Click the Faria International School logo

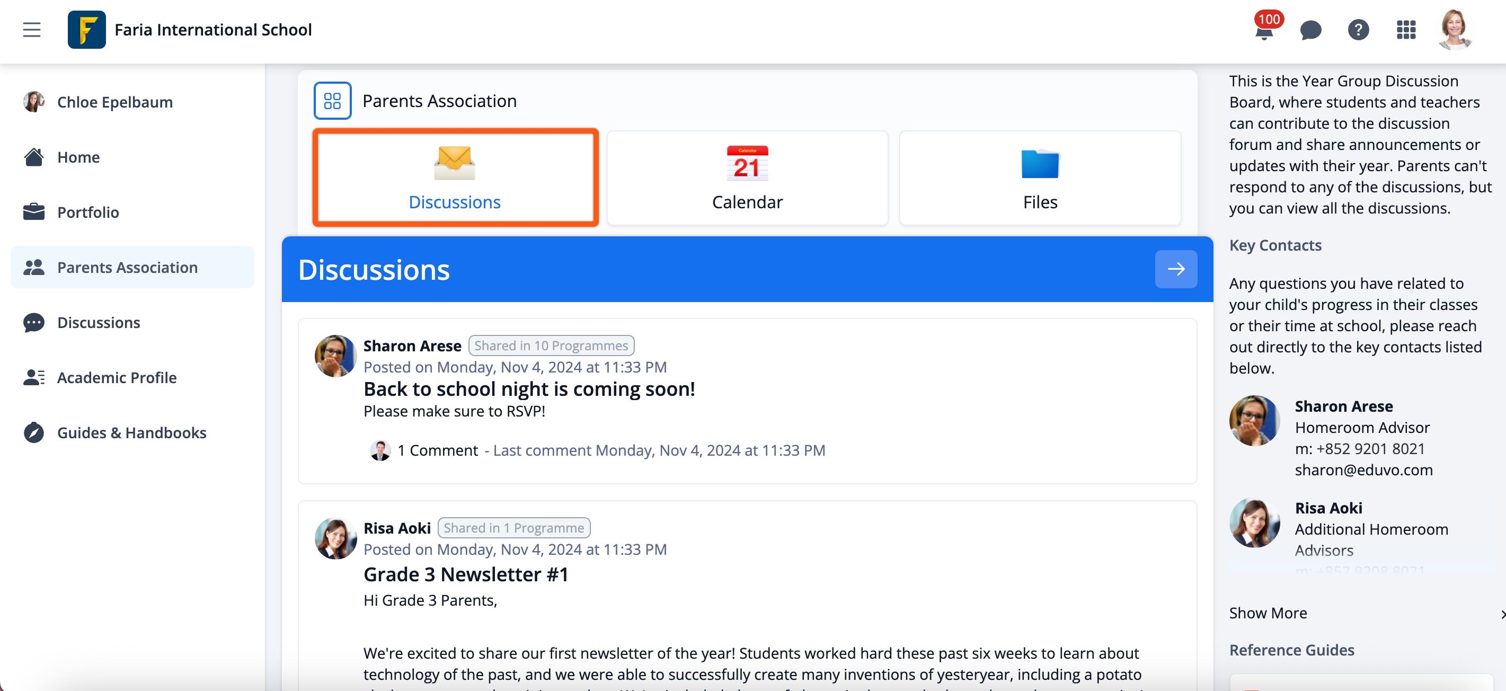(86, 30)
